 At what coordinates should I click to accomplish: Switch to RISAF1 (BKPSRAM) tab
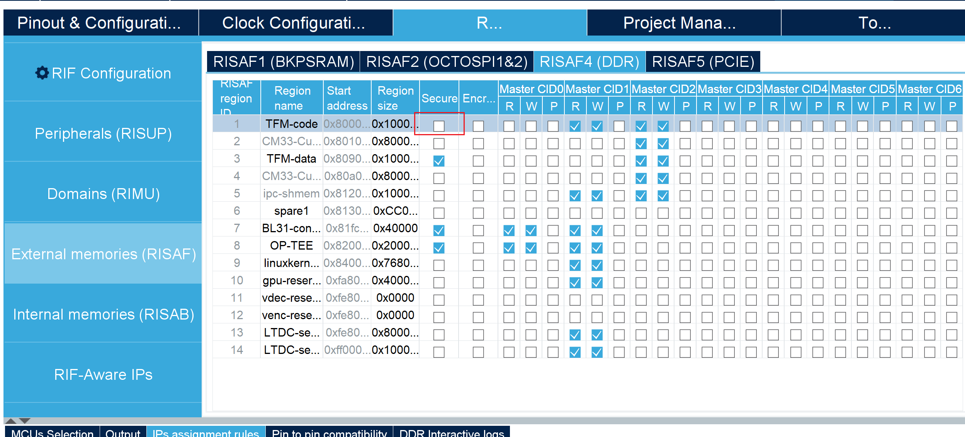pyautogui.click(x=283, y=62)
